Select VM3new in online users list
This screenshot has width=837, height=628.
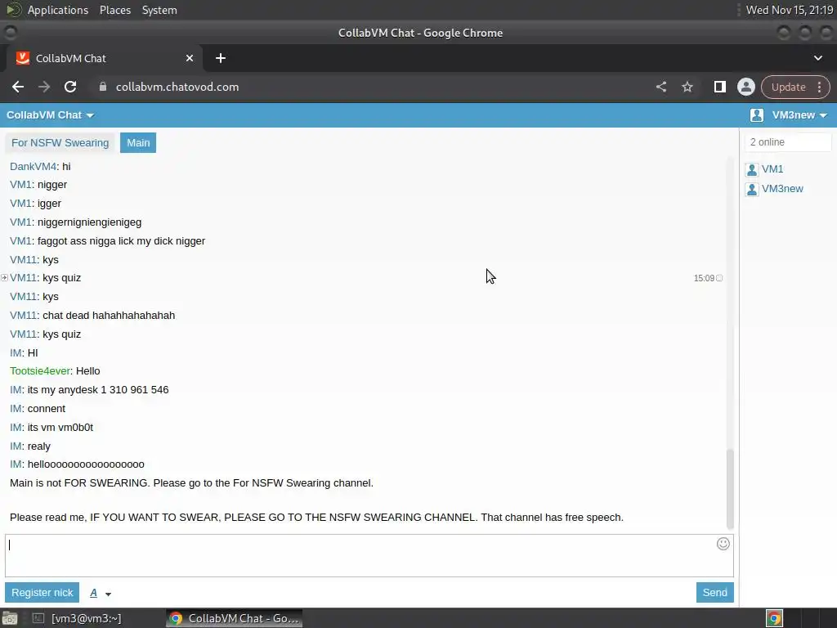pyautogui.click(x=782, y=189)
